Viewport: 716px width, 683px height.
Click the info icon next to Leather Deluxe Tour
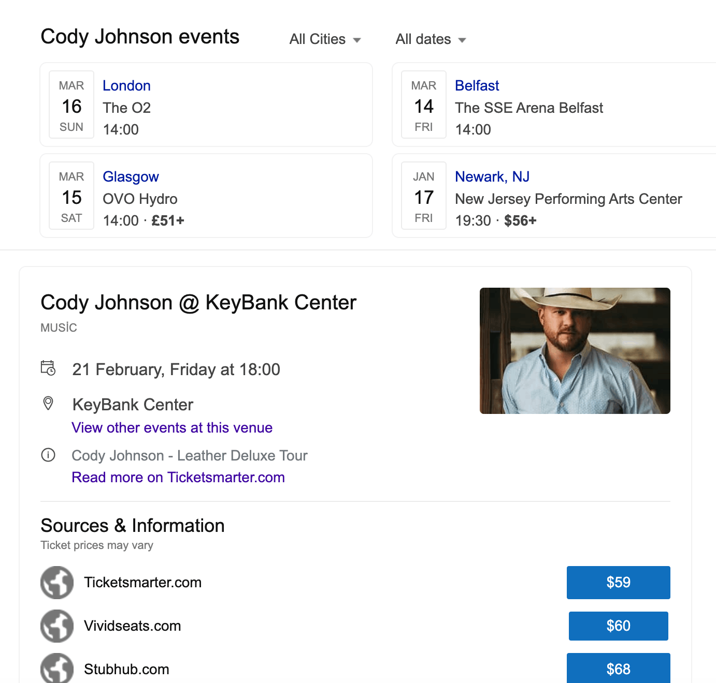48,455
